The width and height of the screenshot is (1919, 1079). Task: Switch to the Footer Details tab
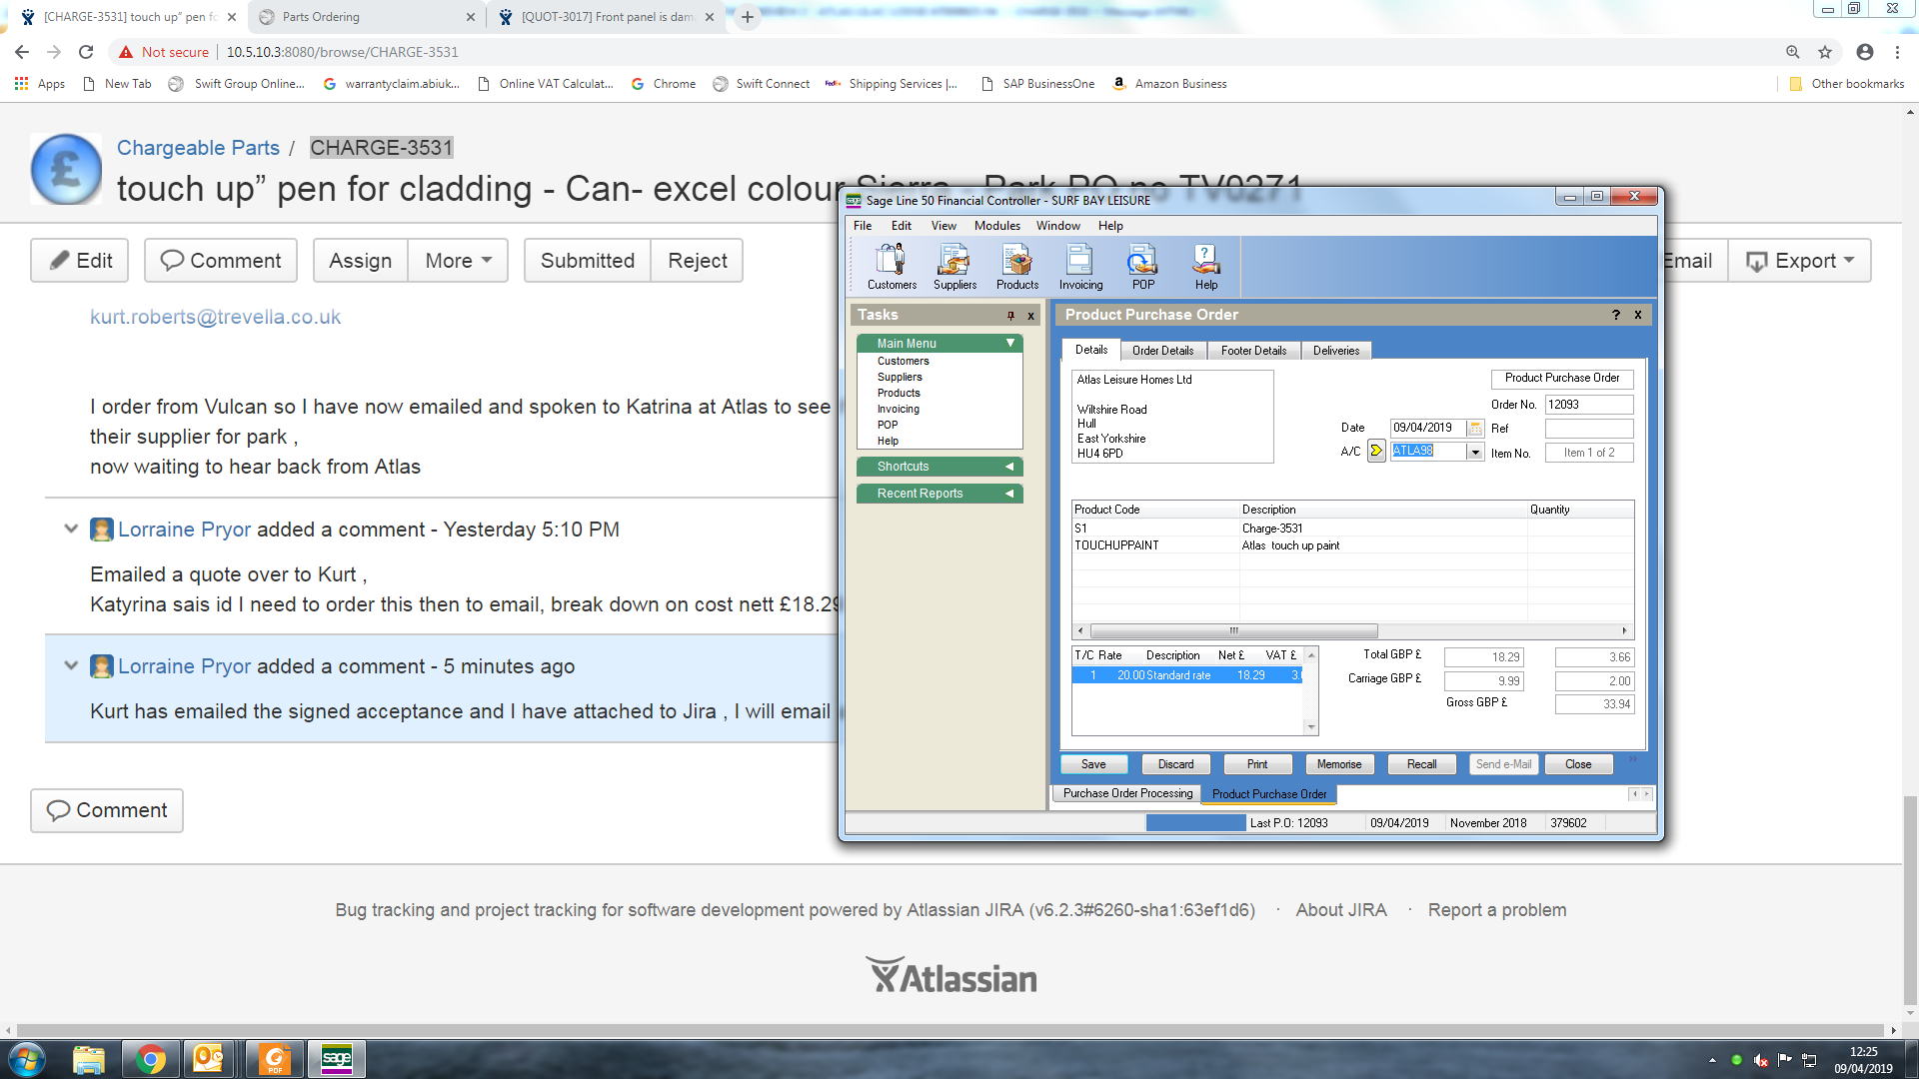coord(1252,351)
